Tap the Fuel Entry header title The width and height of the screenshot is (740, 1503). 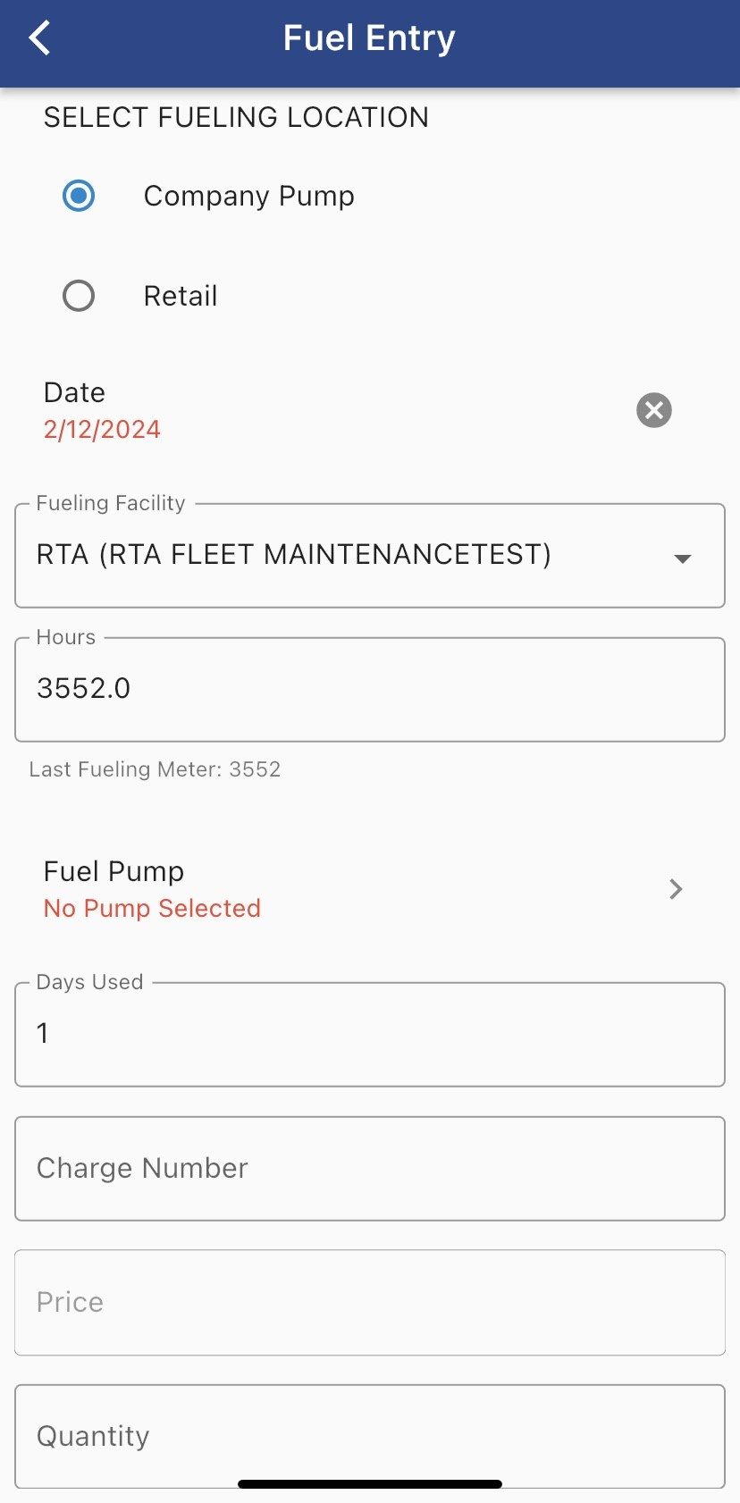point(369,38)
